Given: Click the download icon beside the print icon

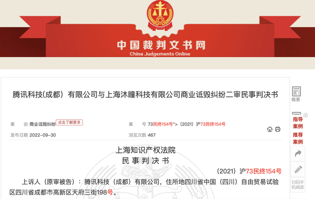Looking at the screenshot, I should [x=270, y=129].
